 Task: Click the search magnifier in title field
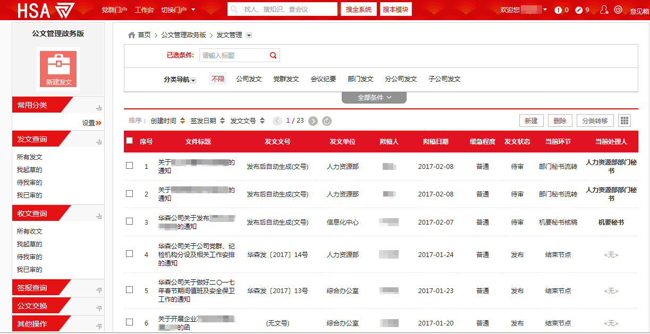(273, 55)
